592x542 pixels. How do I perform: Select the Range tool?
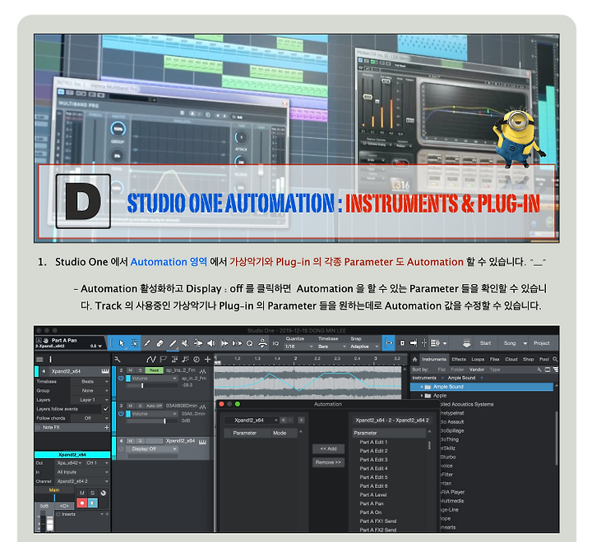tap(134, 343)
